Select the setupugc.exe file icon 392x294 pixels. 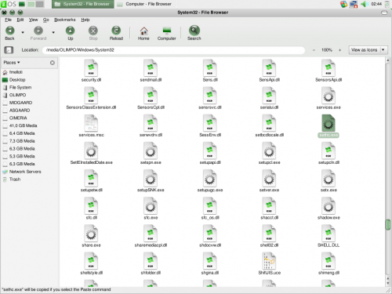[x=210, y=178]
